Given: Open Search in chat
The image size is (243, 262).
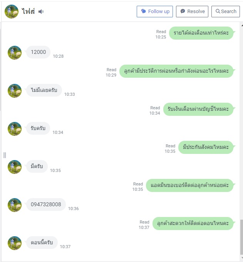Looking at the screenshot, I should 226,12.
